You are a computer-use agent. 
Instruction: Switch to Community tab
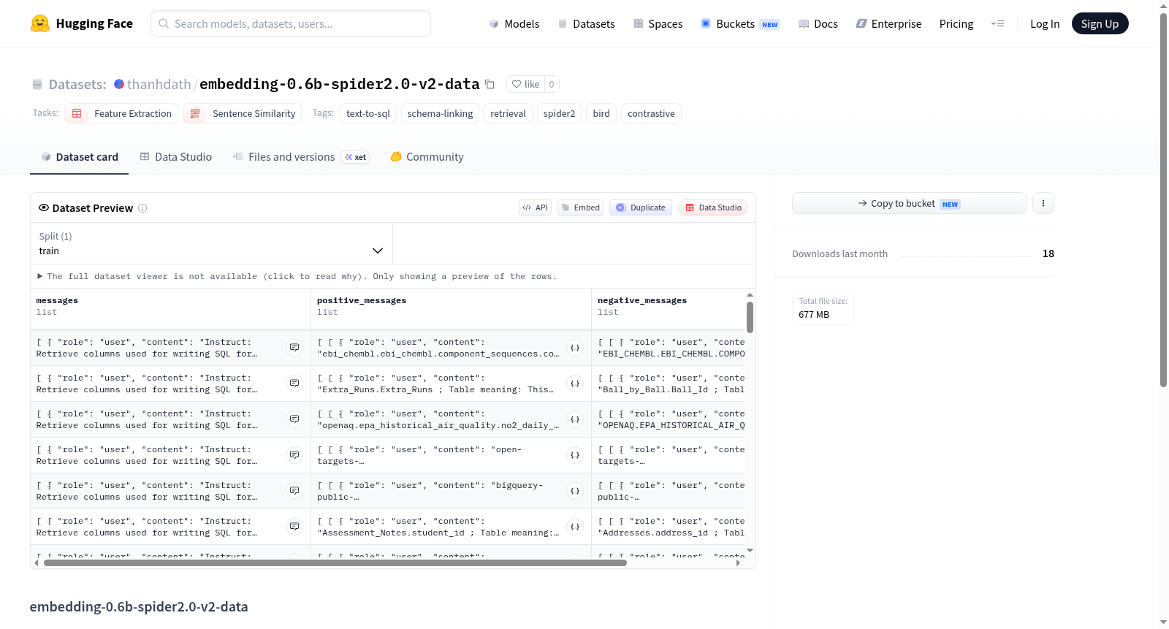pyautogui.click(x=427, y=157)
